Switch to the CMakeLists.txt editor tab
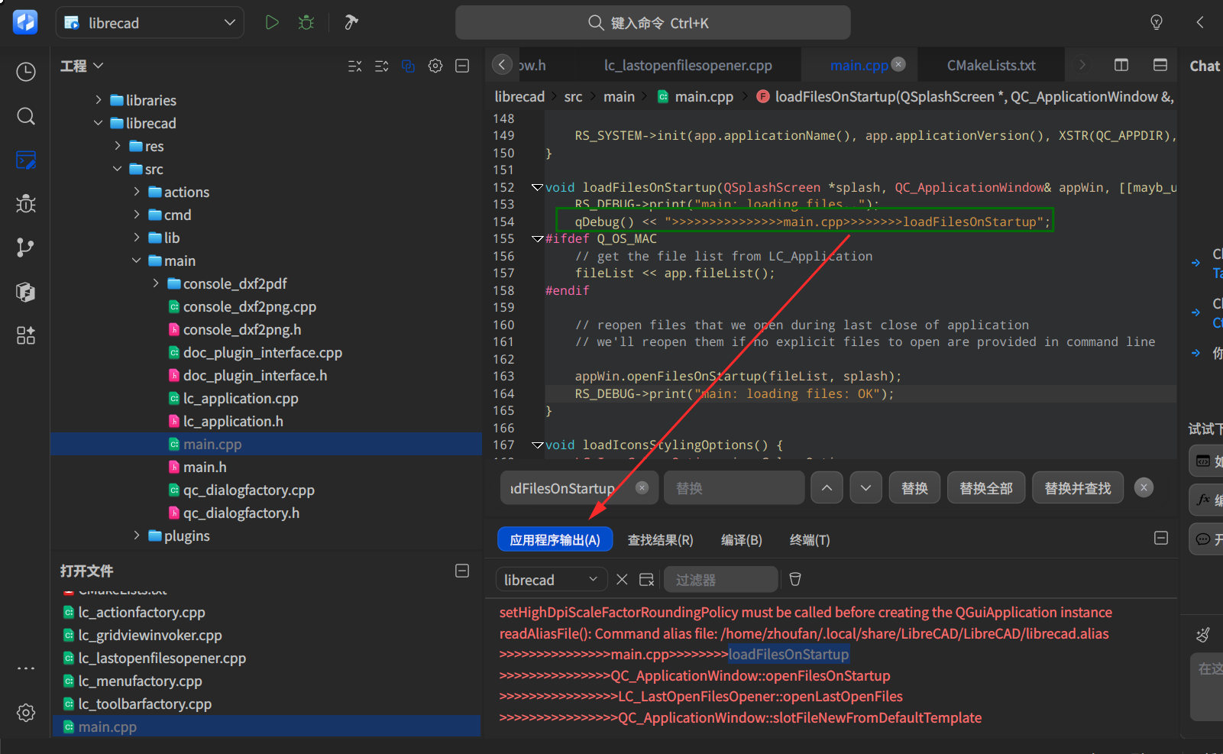The width and height of the screenshot is (1223, 754). (992, 66)
